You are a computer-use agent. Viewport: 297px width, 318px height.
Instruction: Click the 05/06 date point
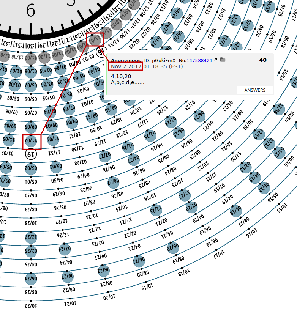point(31,94)
